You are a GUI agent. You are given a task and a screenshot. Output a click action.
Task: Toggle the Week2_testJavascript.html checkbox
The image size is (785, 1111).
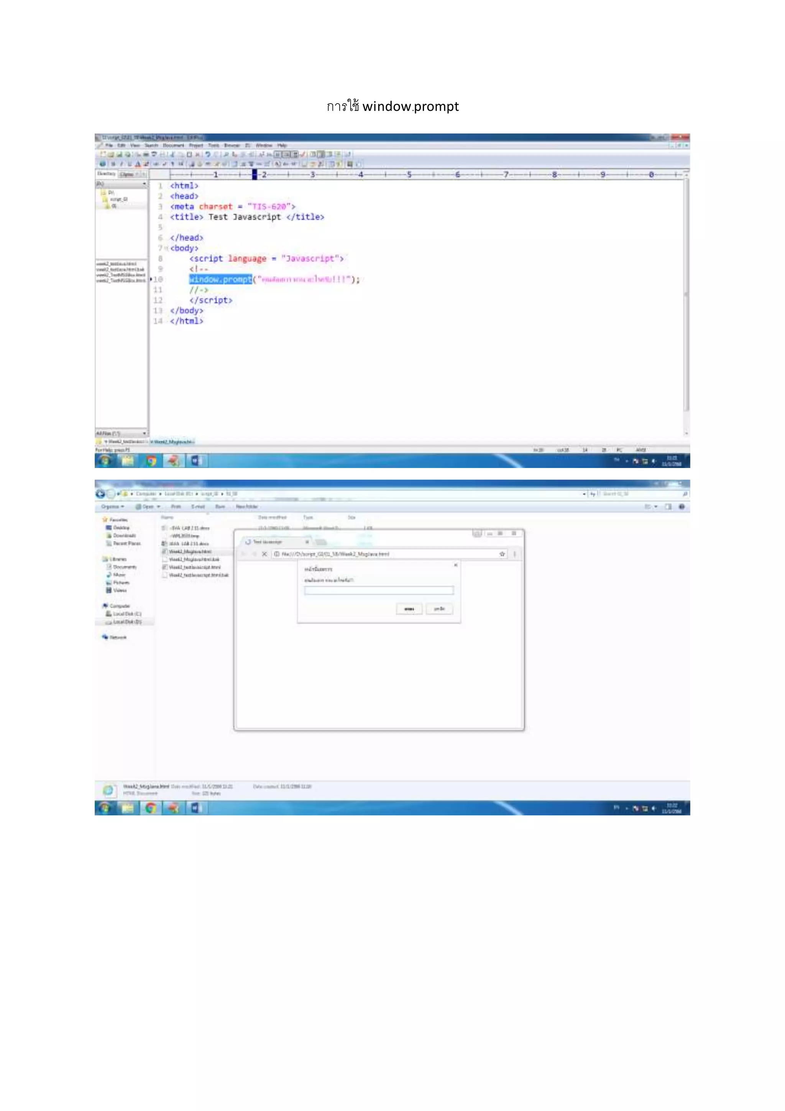coord(164,567)
